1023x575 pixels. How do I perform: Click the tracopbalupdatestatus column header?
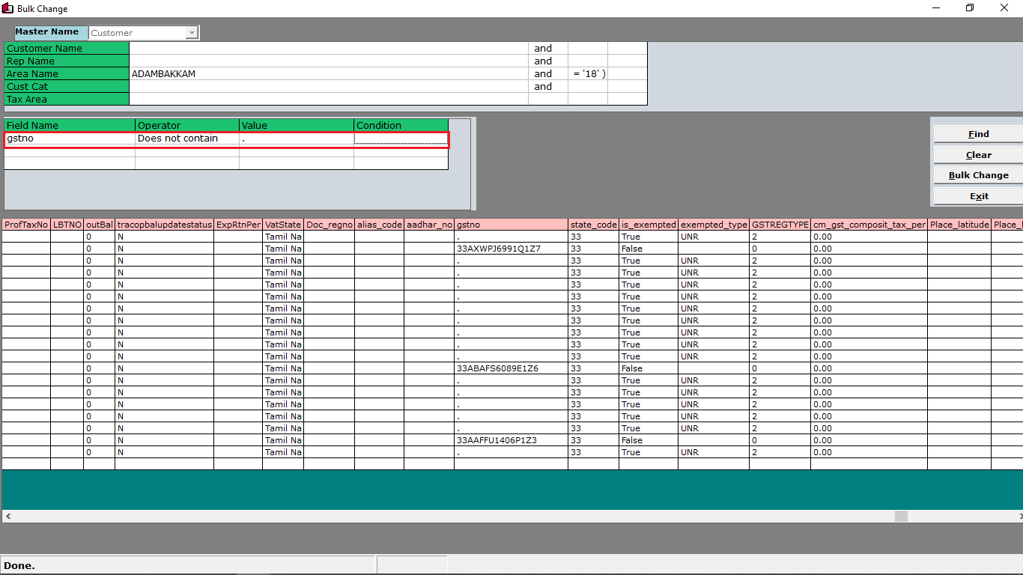coord(165,225)
